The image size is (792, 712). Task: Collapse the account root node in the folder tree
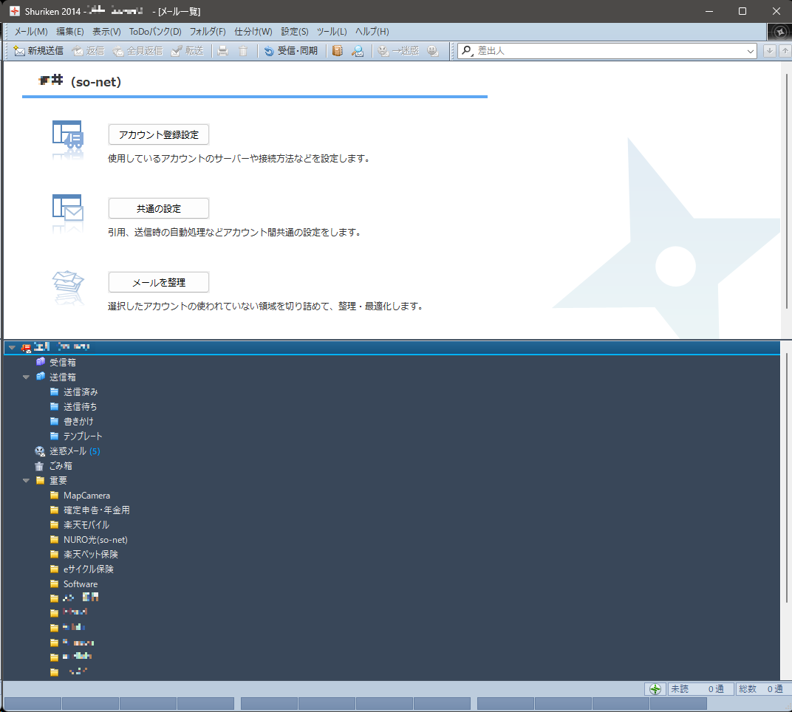[12, 347]
